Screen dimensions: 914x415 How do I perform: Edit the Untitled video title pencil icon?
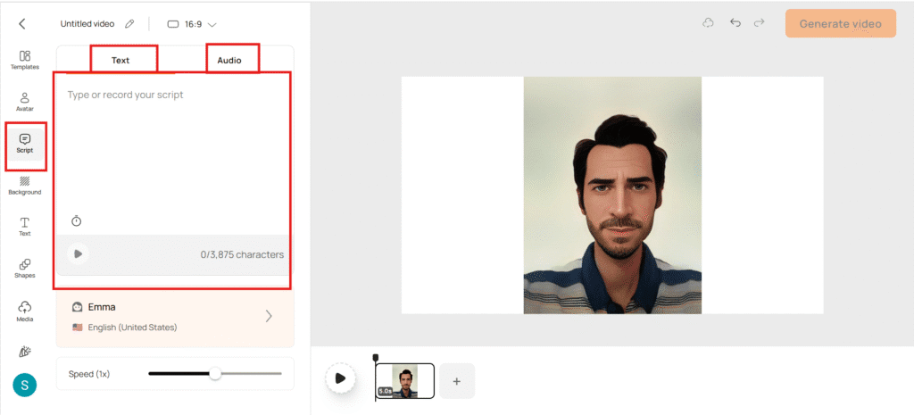(x=129, y=24)
